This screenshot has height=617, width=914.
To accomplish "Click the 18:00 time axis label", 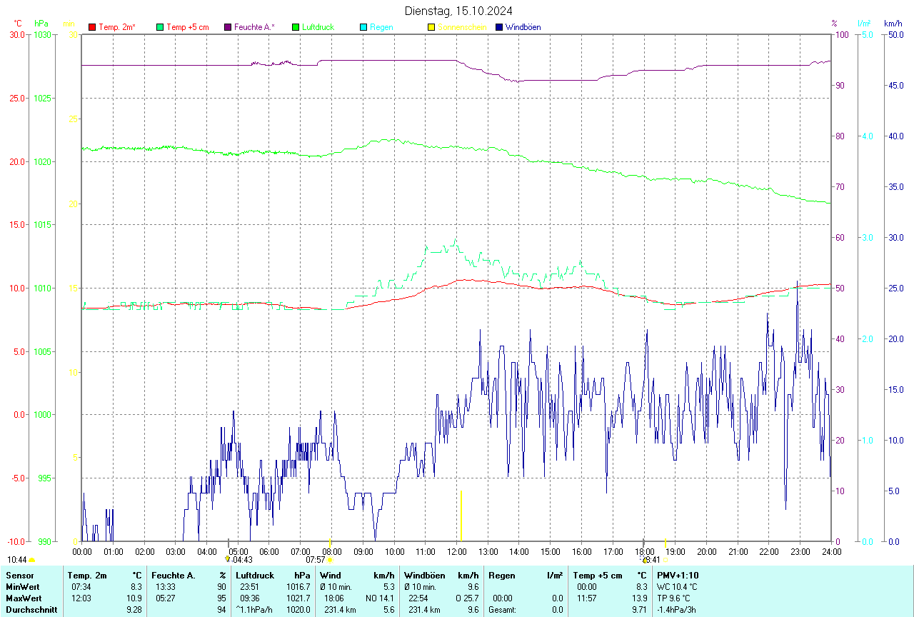I will pos(644,551).
